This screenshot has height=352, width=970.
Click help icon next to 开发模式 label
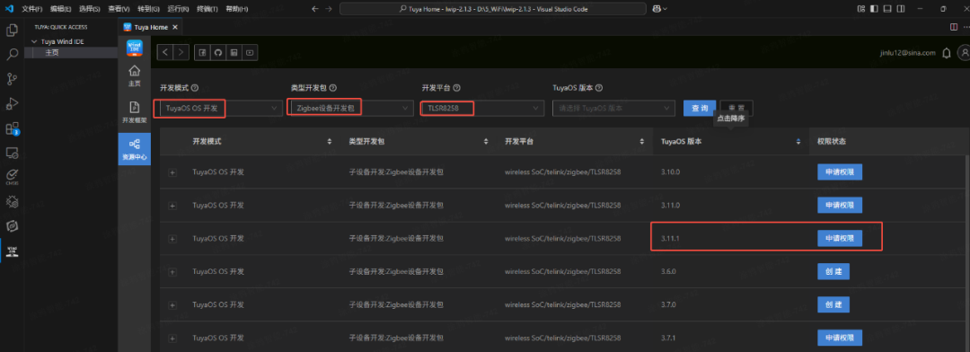coord(195,88)
